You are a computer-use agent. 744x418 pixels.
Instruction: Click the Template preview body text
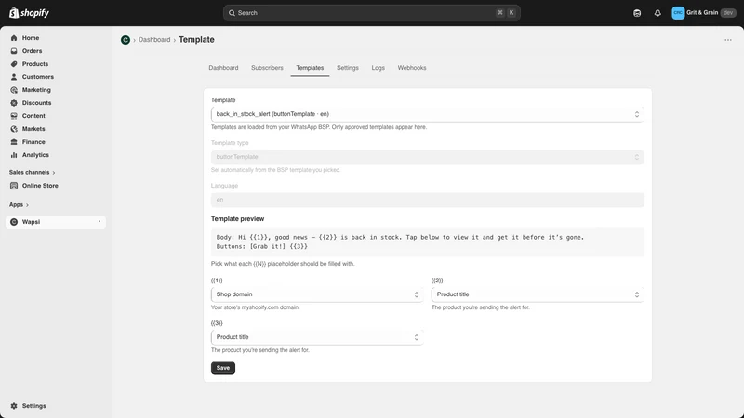(400, 237)
